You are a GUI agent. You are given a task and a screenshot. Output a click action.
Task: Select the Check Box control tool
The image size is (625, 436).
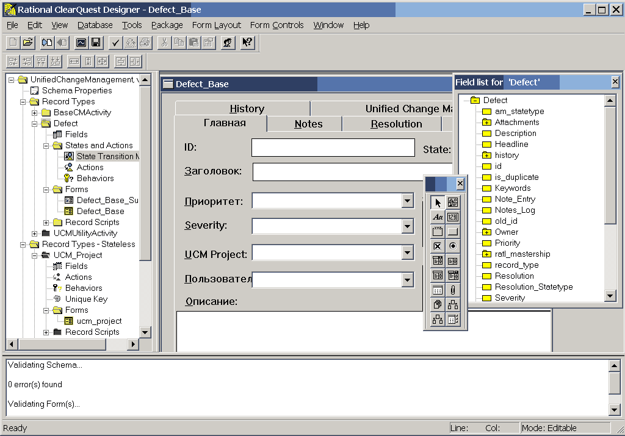point(438,246)
